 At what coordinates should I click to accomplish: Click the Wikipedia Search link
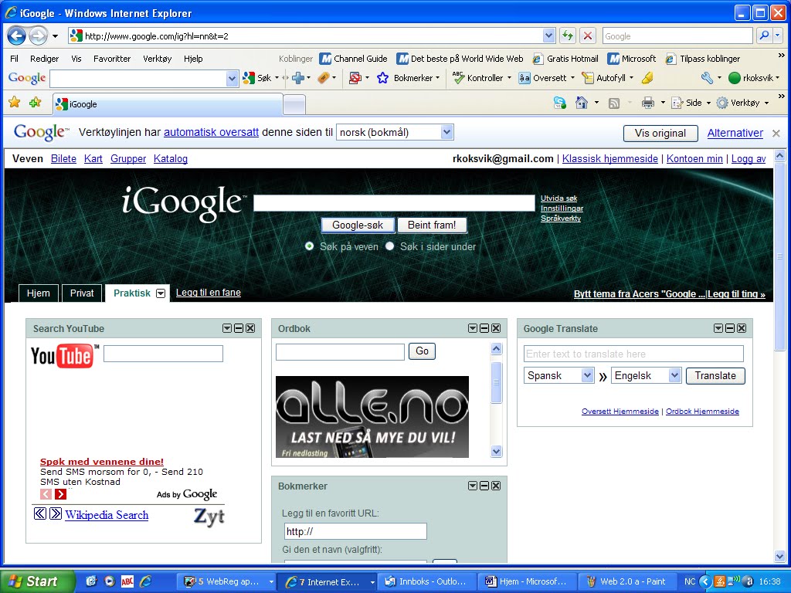[x=107, y=515]
